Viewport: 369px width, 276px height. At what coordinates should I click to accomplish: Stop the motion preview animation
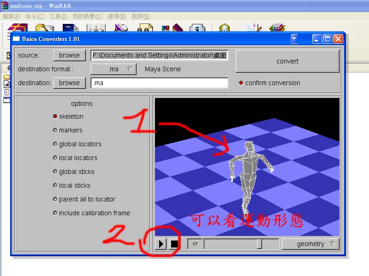coord(174,244)
